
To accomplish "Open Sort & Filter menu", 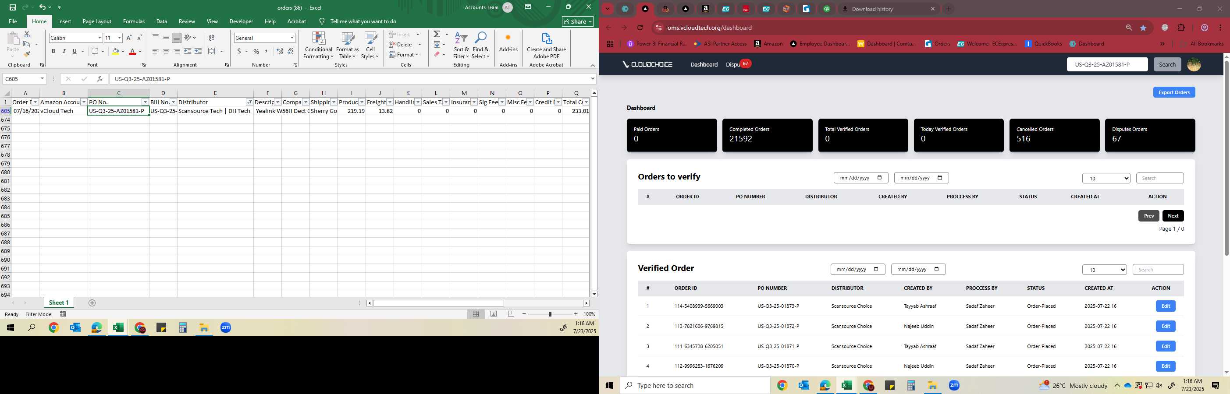I will (x=461, y=46).
